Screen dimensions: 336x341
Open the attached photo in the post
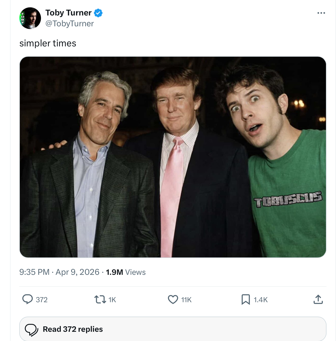click(173, 157)
